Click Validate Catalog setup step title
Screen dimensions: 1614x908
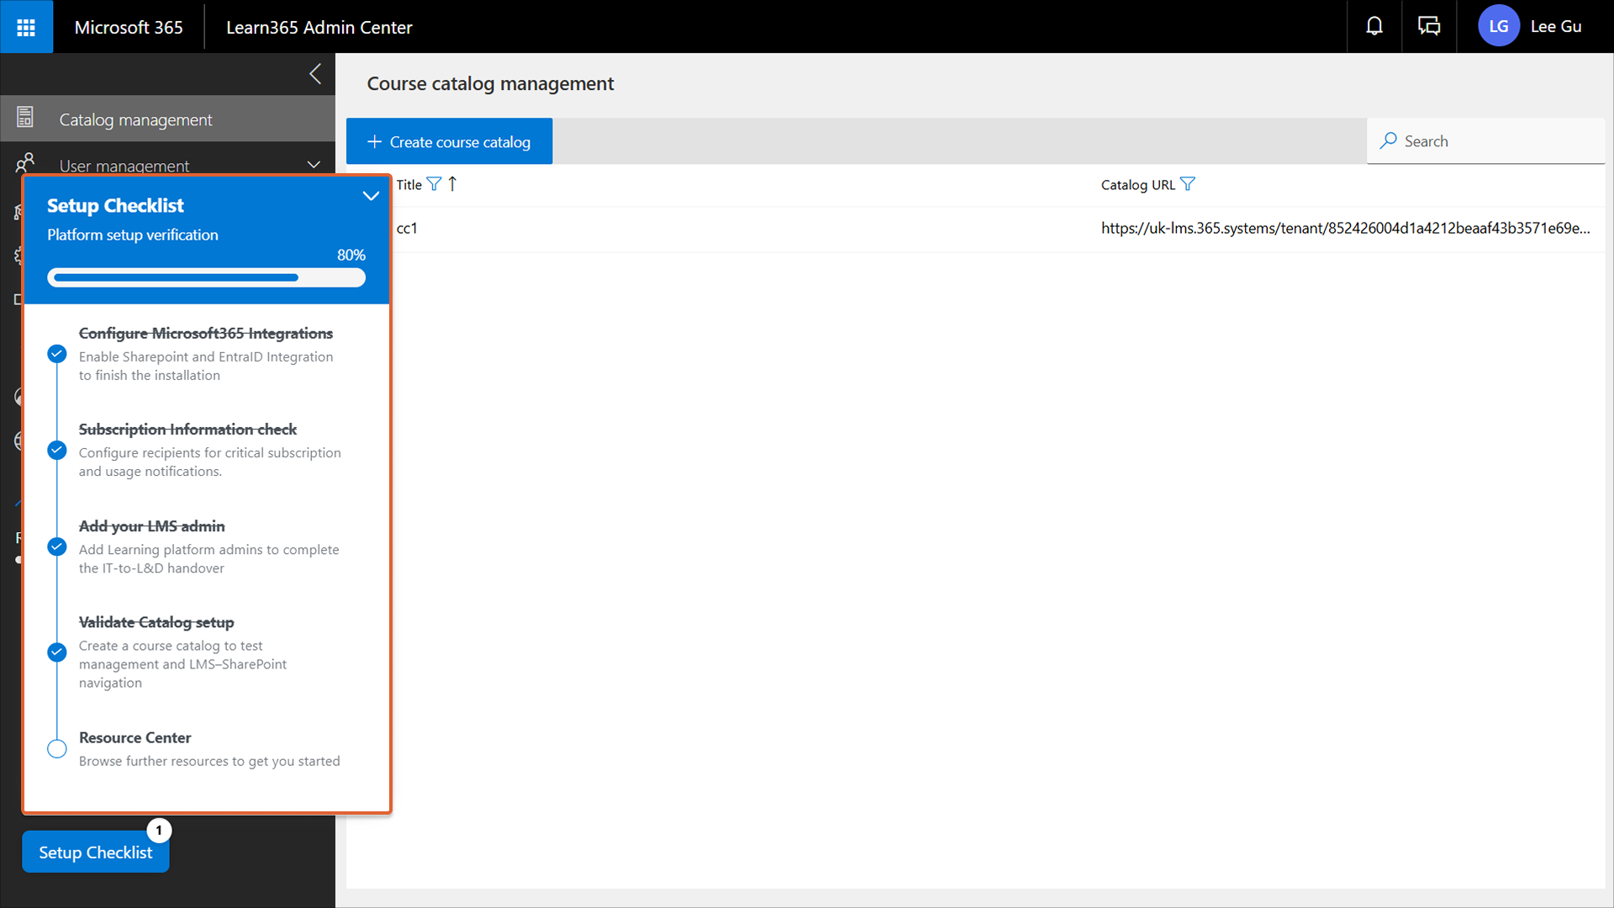tap(156, 622)
